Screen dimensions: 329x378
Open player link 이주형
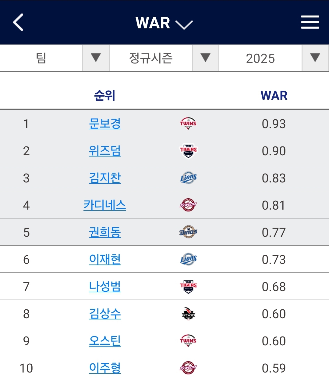pyautogui.click(x=105, y=368)
